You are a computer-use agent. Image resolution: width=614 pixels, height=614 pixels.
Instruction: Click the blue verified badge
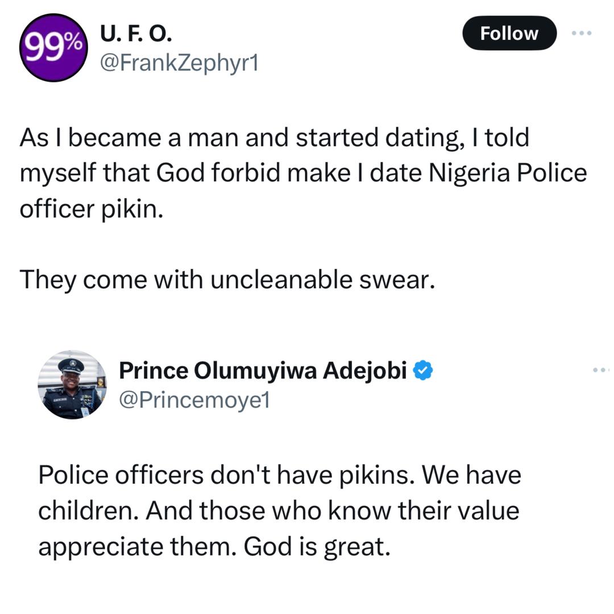point(423,371)
